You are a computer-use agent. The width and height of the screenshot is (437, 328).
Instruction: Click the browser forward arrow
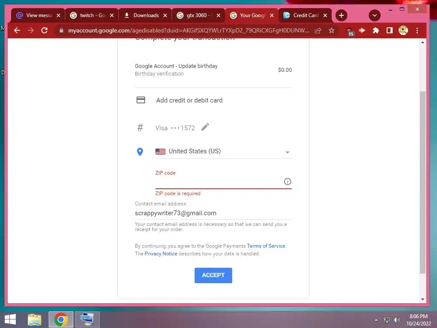pos(31,30)
